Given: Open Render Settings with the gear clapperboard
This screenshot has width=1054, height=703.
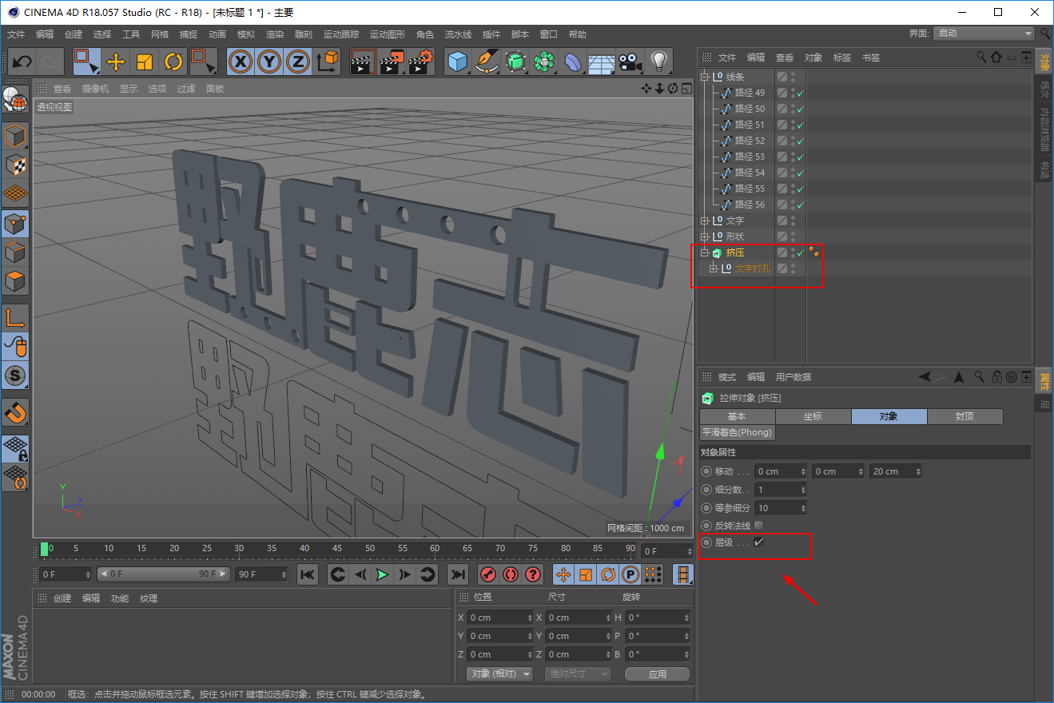Looking at the screenshot, I should pos(421,62).
